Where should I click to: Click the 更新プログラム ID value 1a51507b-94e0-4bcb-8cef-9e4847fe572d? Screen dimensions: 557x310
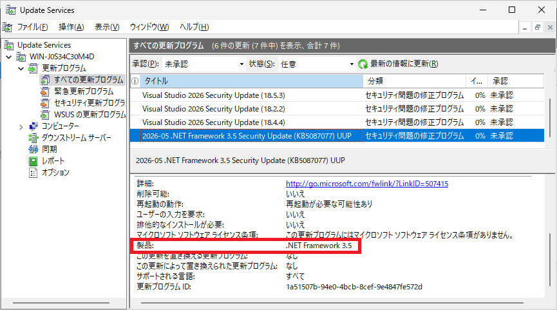click(x=354, y=287)
